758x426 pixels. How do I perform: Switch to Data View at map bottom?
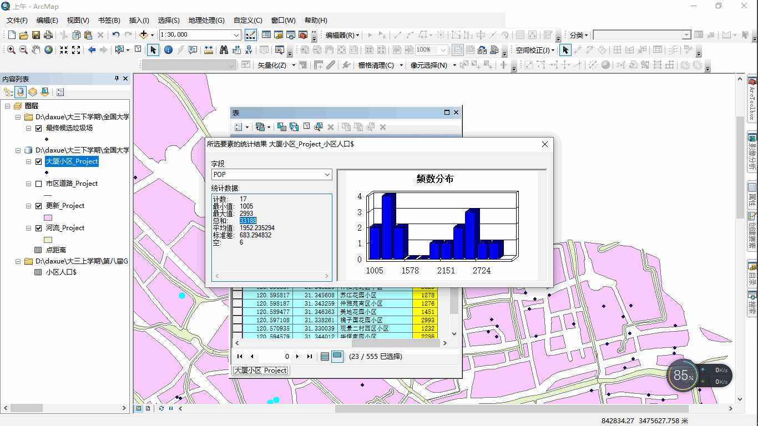tap(139, 408)
